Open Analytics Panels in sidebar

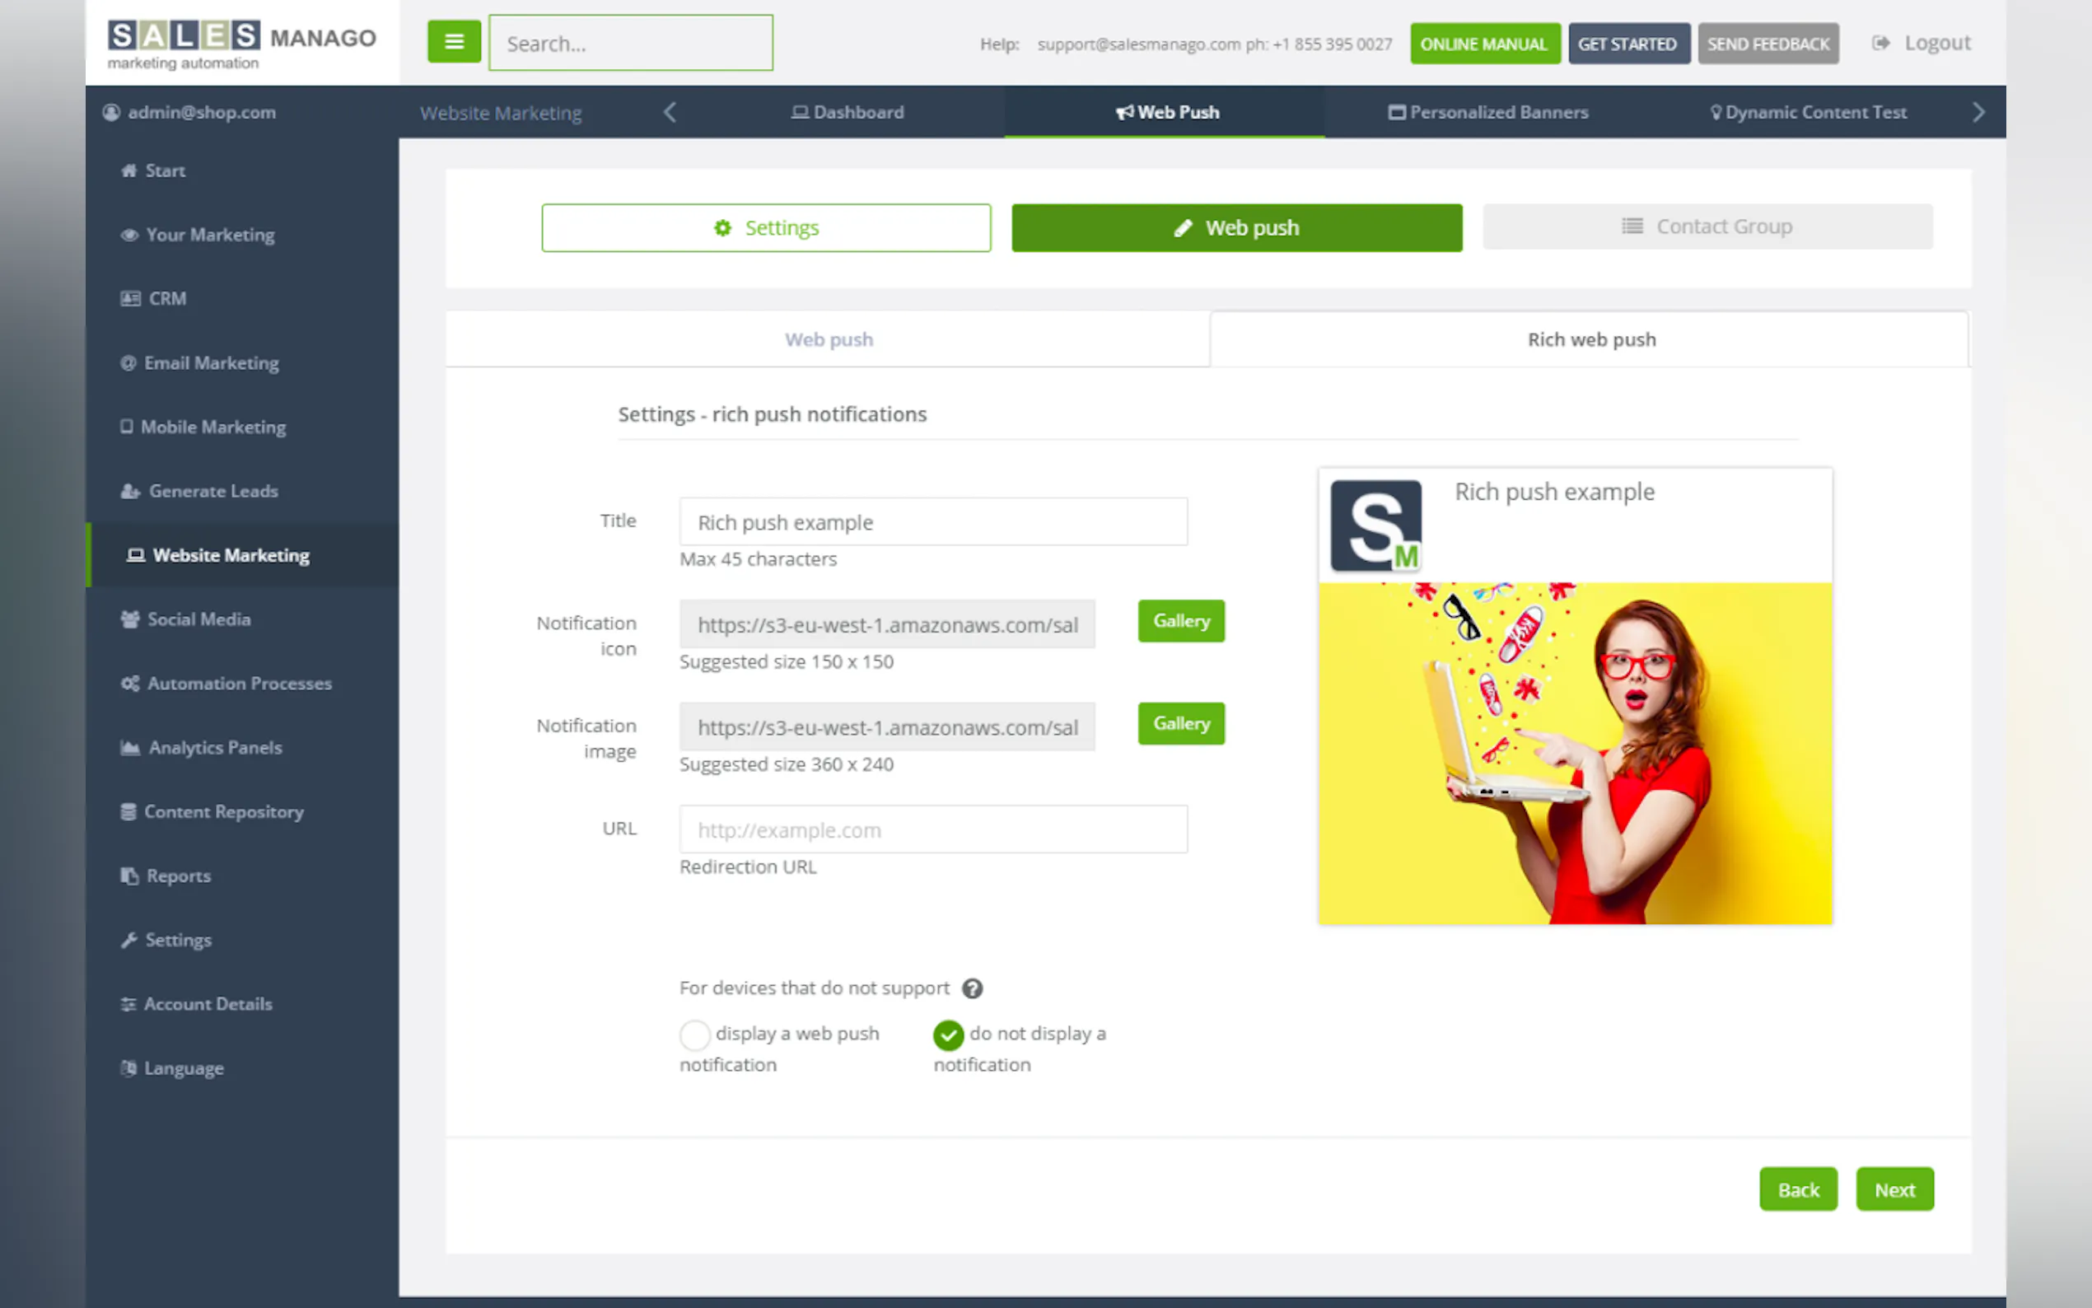214,747
